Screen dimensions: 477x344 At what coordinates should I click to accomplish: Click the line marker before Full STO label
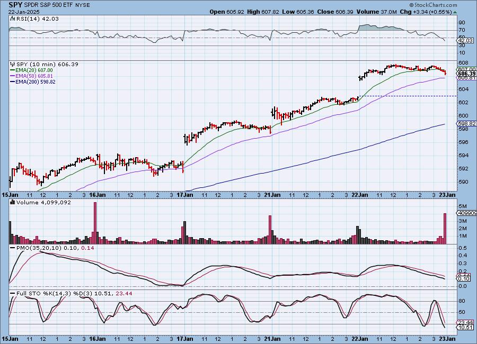pyautogui.click(x=13, y=294)
